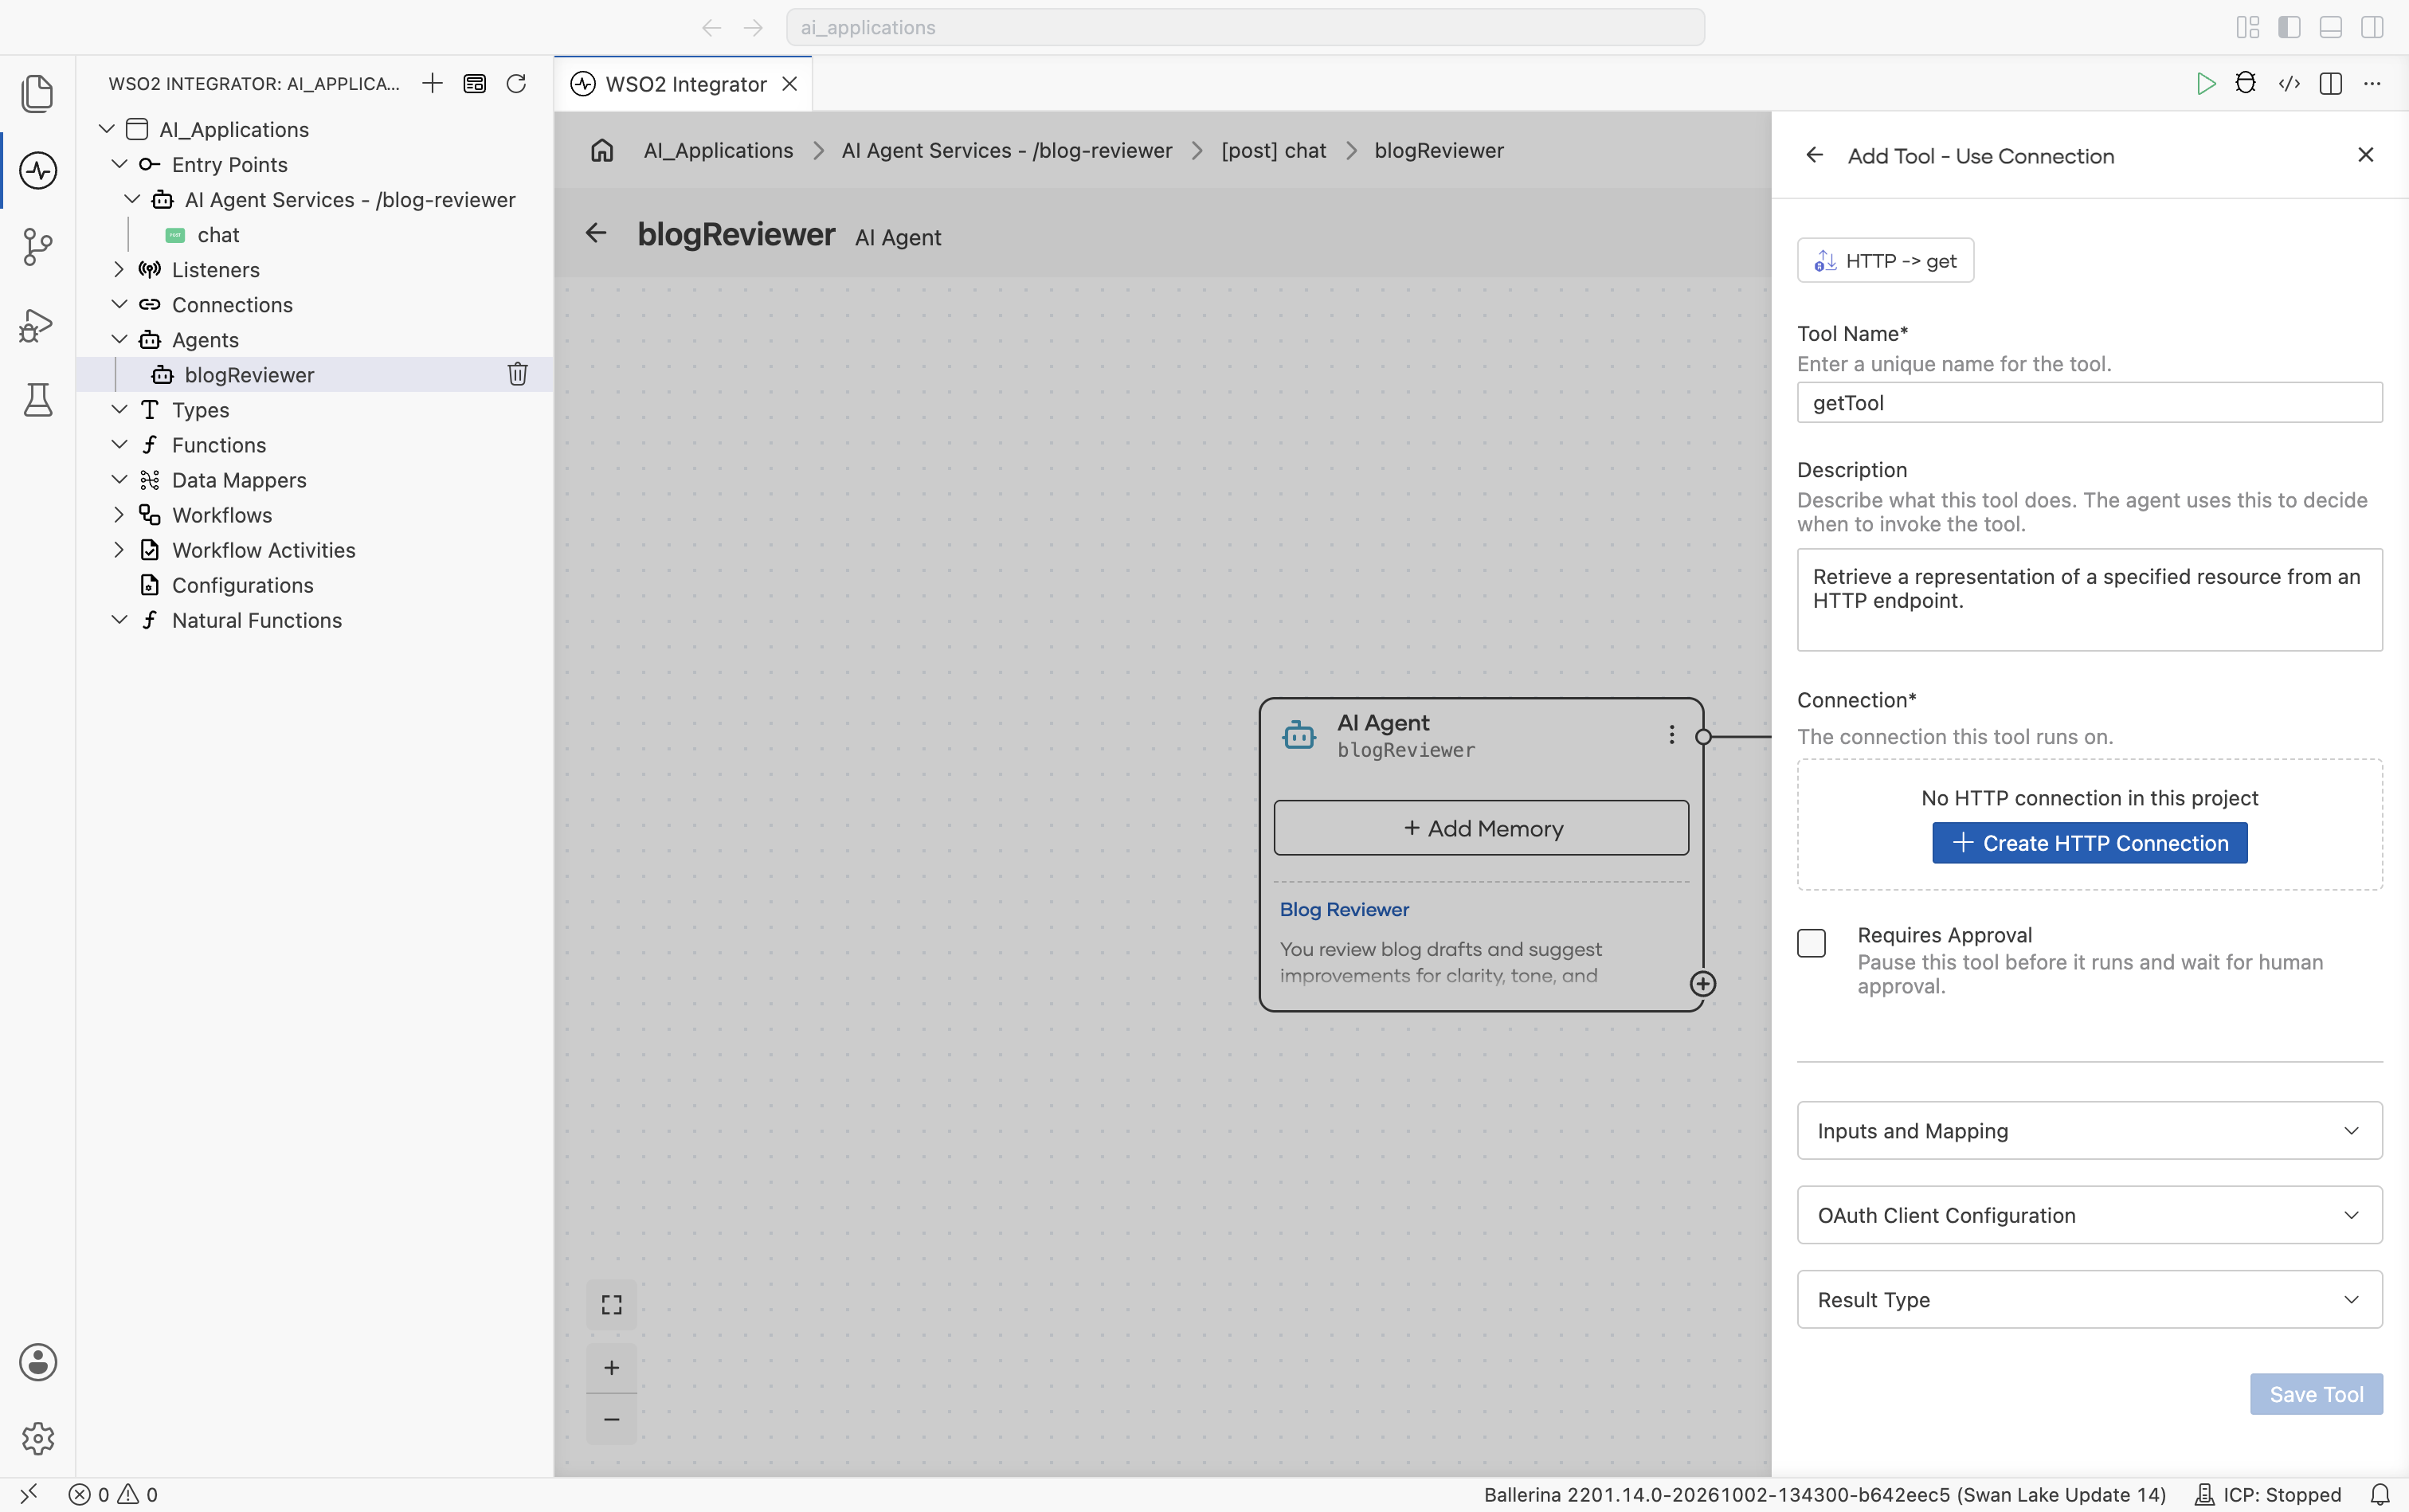This screenshot has width=2409, height=1512.
Task: Navigate to [post] chat breadcrumb
Action: pyautogui.click(x=1273, y=150)
